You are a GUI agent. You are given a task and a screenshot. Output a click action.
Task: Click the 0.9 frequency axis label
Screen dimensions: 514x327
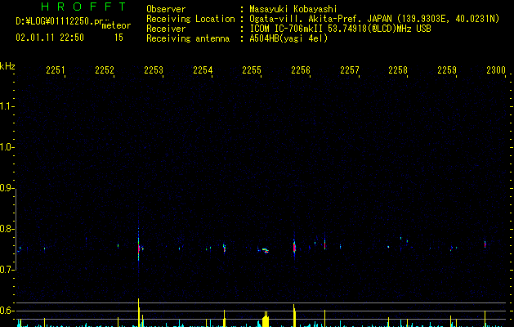coord(7,188)
